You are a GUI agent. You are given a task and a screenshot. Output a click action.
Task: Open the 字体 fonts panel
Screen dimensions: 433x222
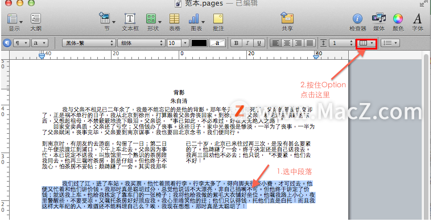click(418, 19)
